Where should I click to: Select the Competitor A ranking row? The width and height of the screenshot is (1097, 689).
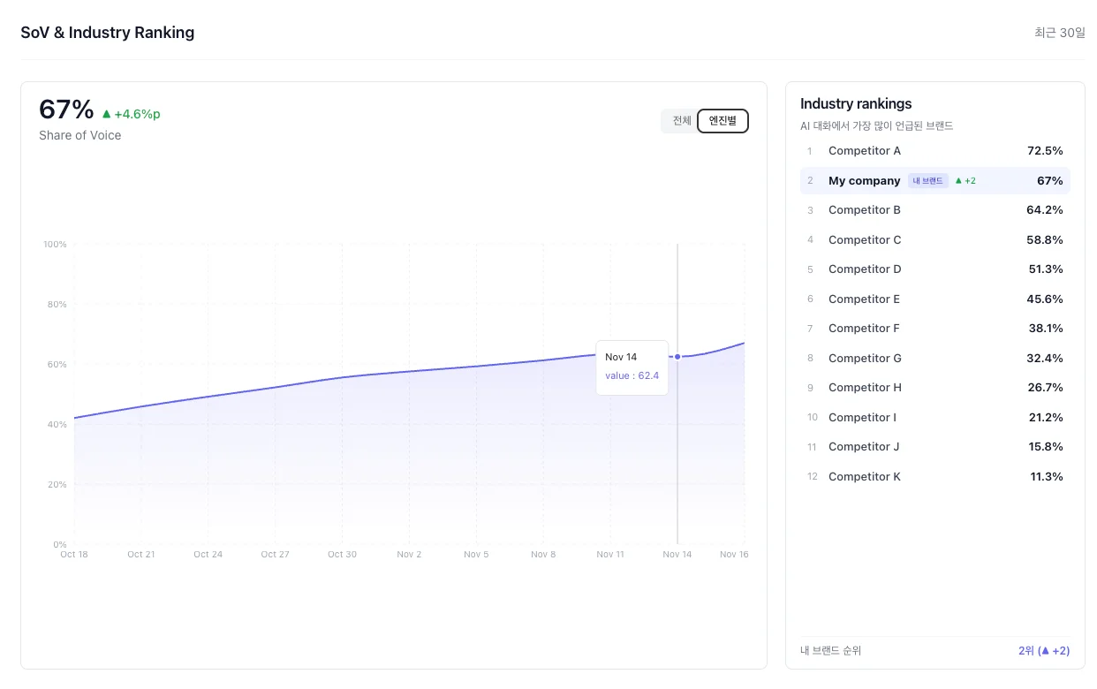coord(934,151)
